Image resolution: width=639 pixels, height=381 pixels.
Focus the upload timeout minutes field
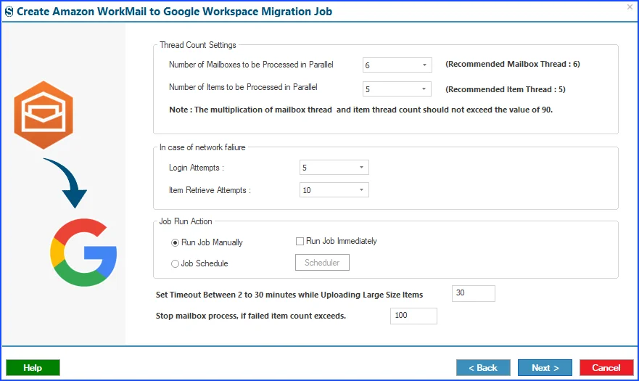[473, 293]
